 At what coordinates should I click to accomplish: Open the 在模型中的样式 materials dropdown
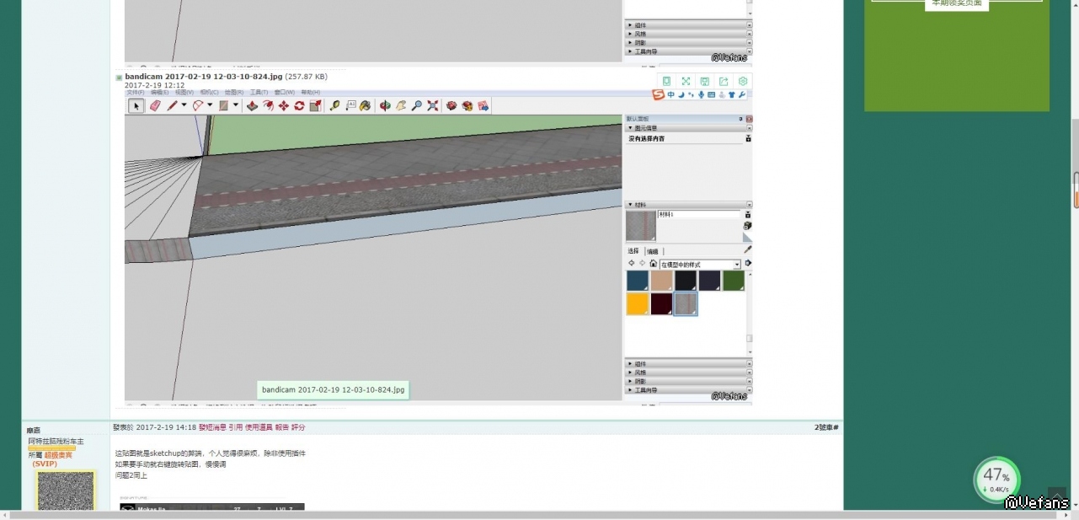699,265
